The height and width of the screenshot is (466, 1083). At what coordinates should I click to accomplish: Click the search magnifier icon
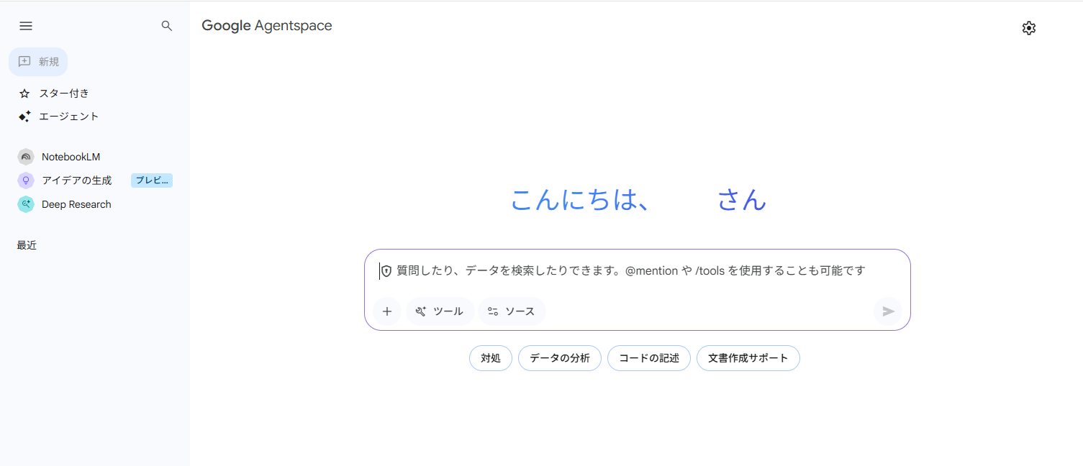[x=166, y=25]
